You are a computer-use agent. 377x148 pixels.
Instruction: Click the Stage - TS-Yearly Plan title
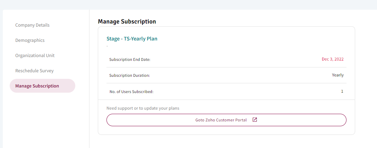132,39
